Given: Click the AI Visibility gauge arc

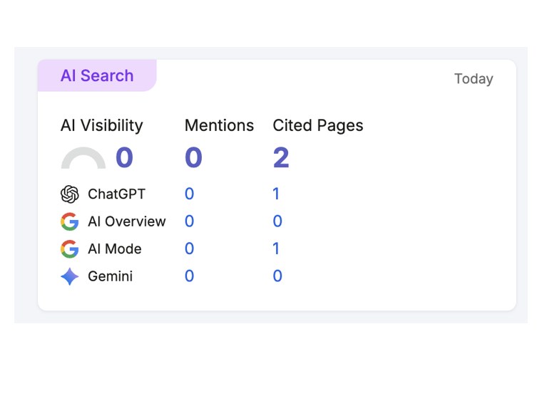Looking at the screenshot, I should tap(83, 158).
